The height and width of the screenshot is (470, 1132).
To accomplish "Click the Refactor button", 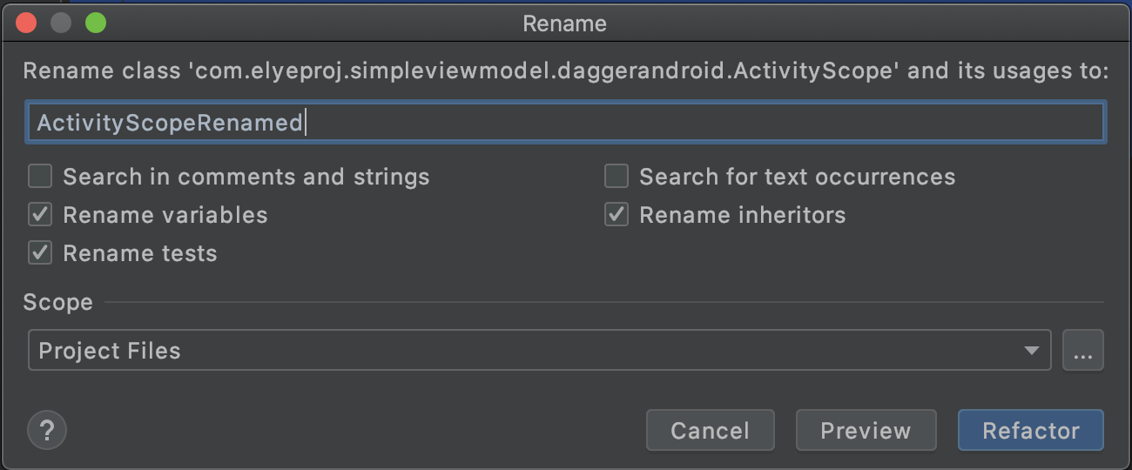I will [x=1031, y=430].
